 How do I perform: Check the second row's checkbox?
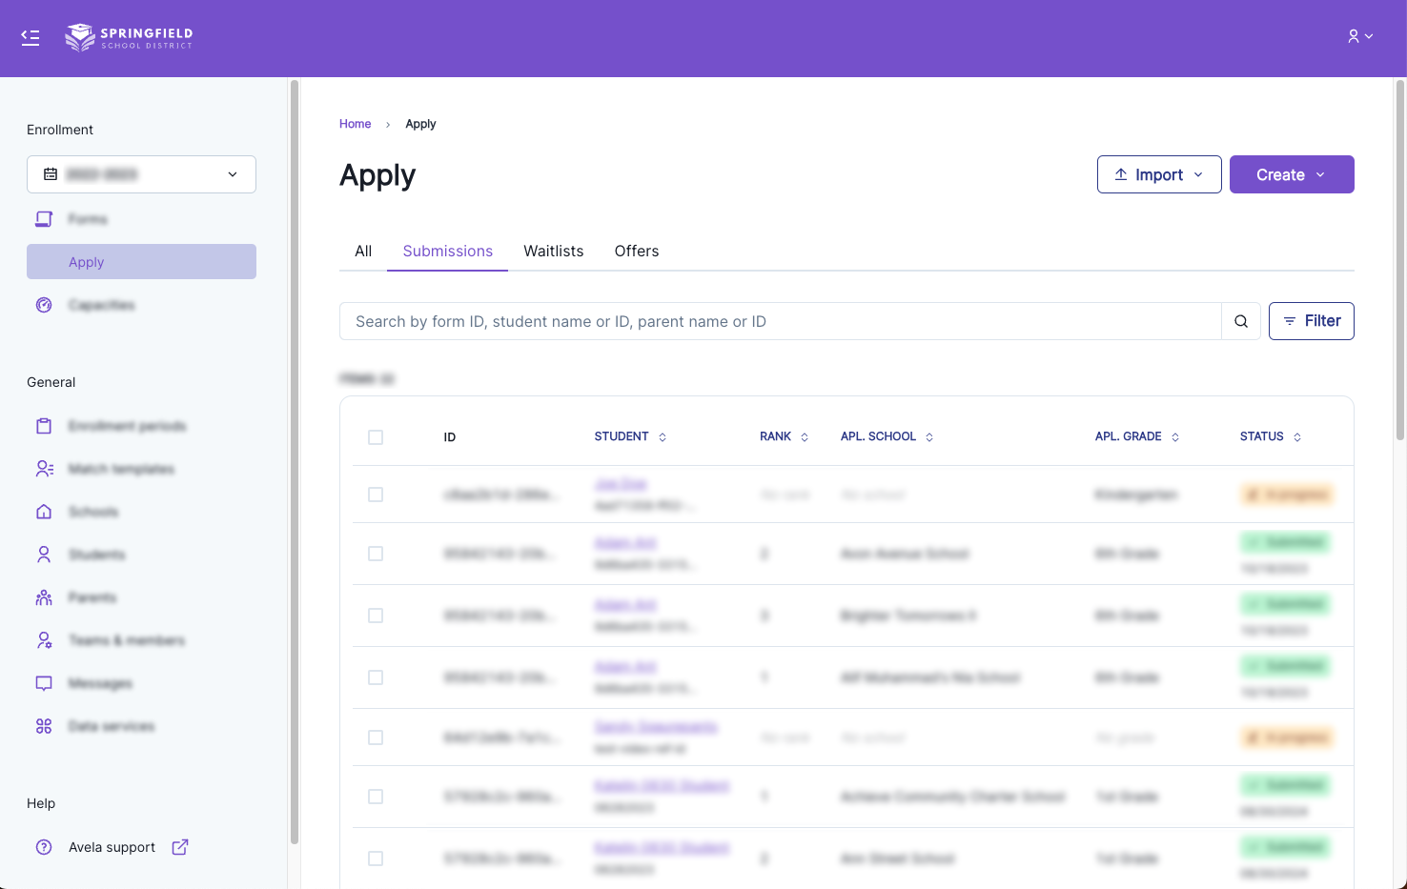[376, 554]
